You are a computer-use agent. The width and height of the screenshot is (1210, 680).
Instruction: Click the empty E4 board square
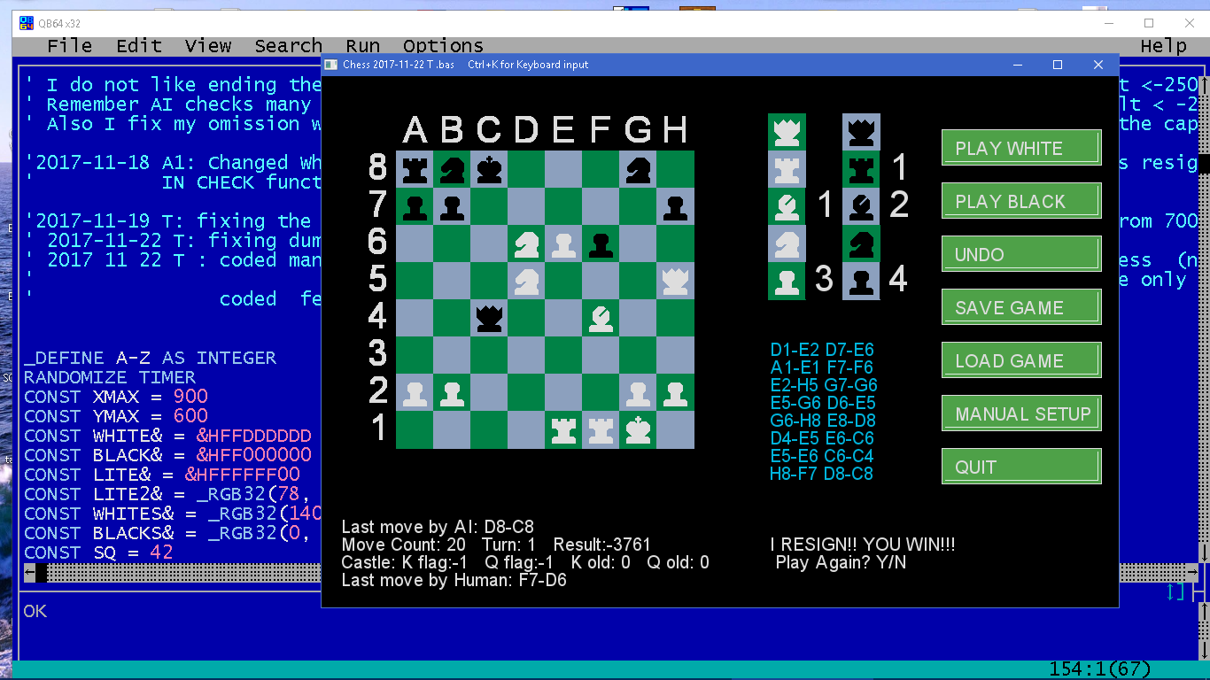563,318
